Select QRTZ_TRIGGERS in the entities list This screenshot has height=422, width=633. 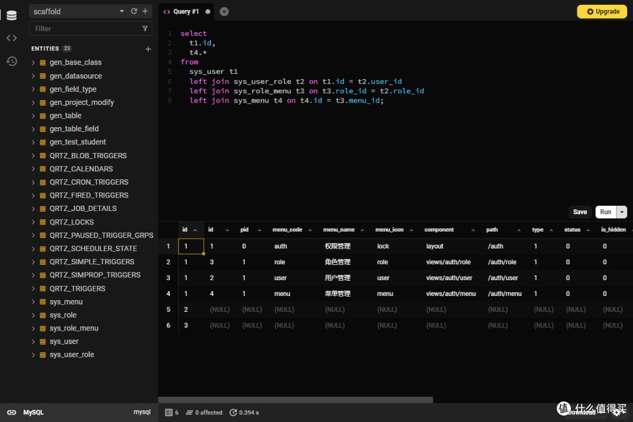click(x=77, y=288)
